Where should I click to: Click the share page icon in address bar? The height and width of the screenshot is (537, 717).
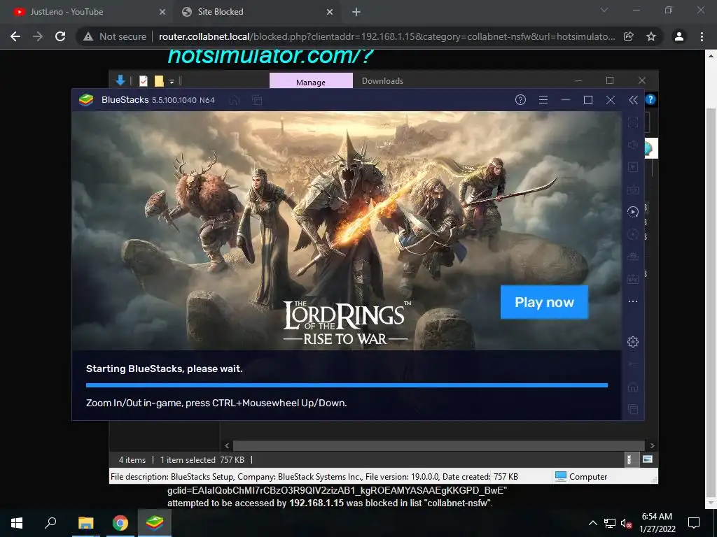click(629, 36)
